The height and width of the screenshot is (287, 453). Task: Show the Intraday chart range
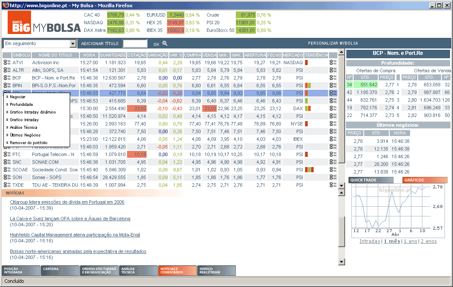tap(370, 241)
